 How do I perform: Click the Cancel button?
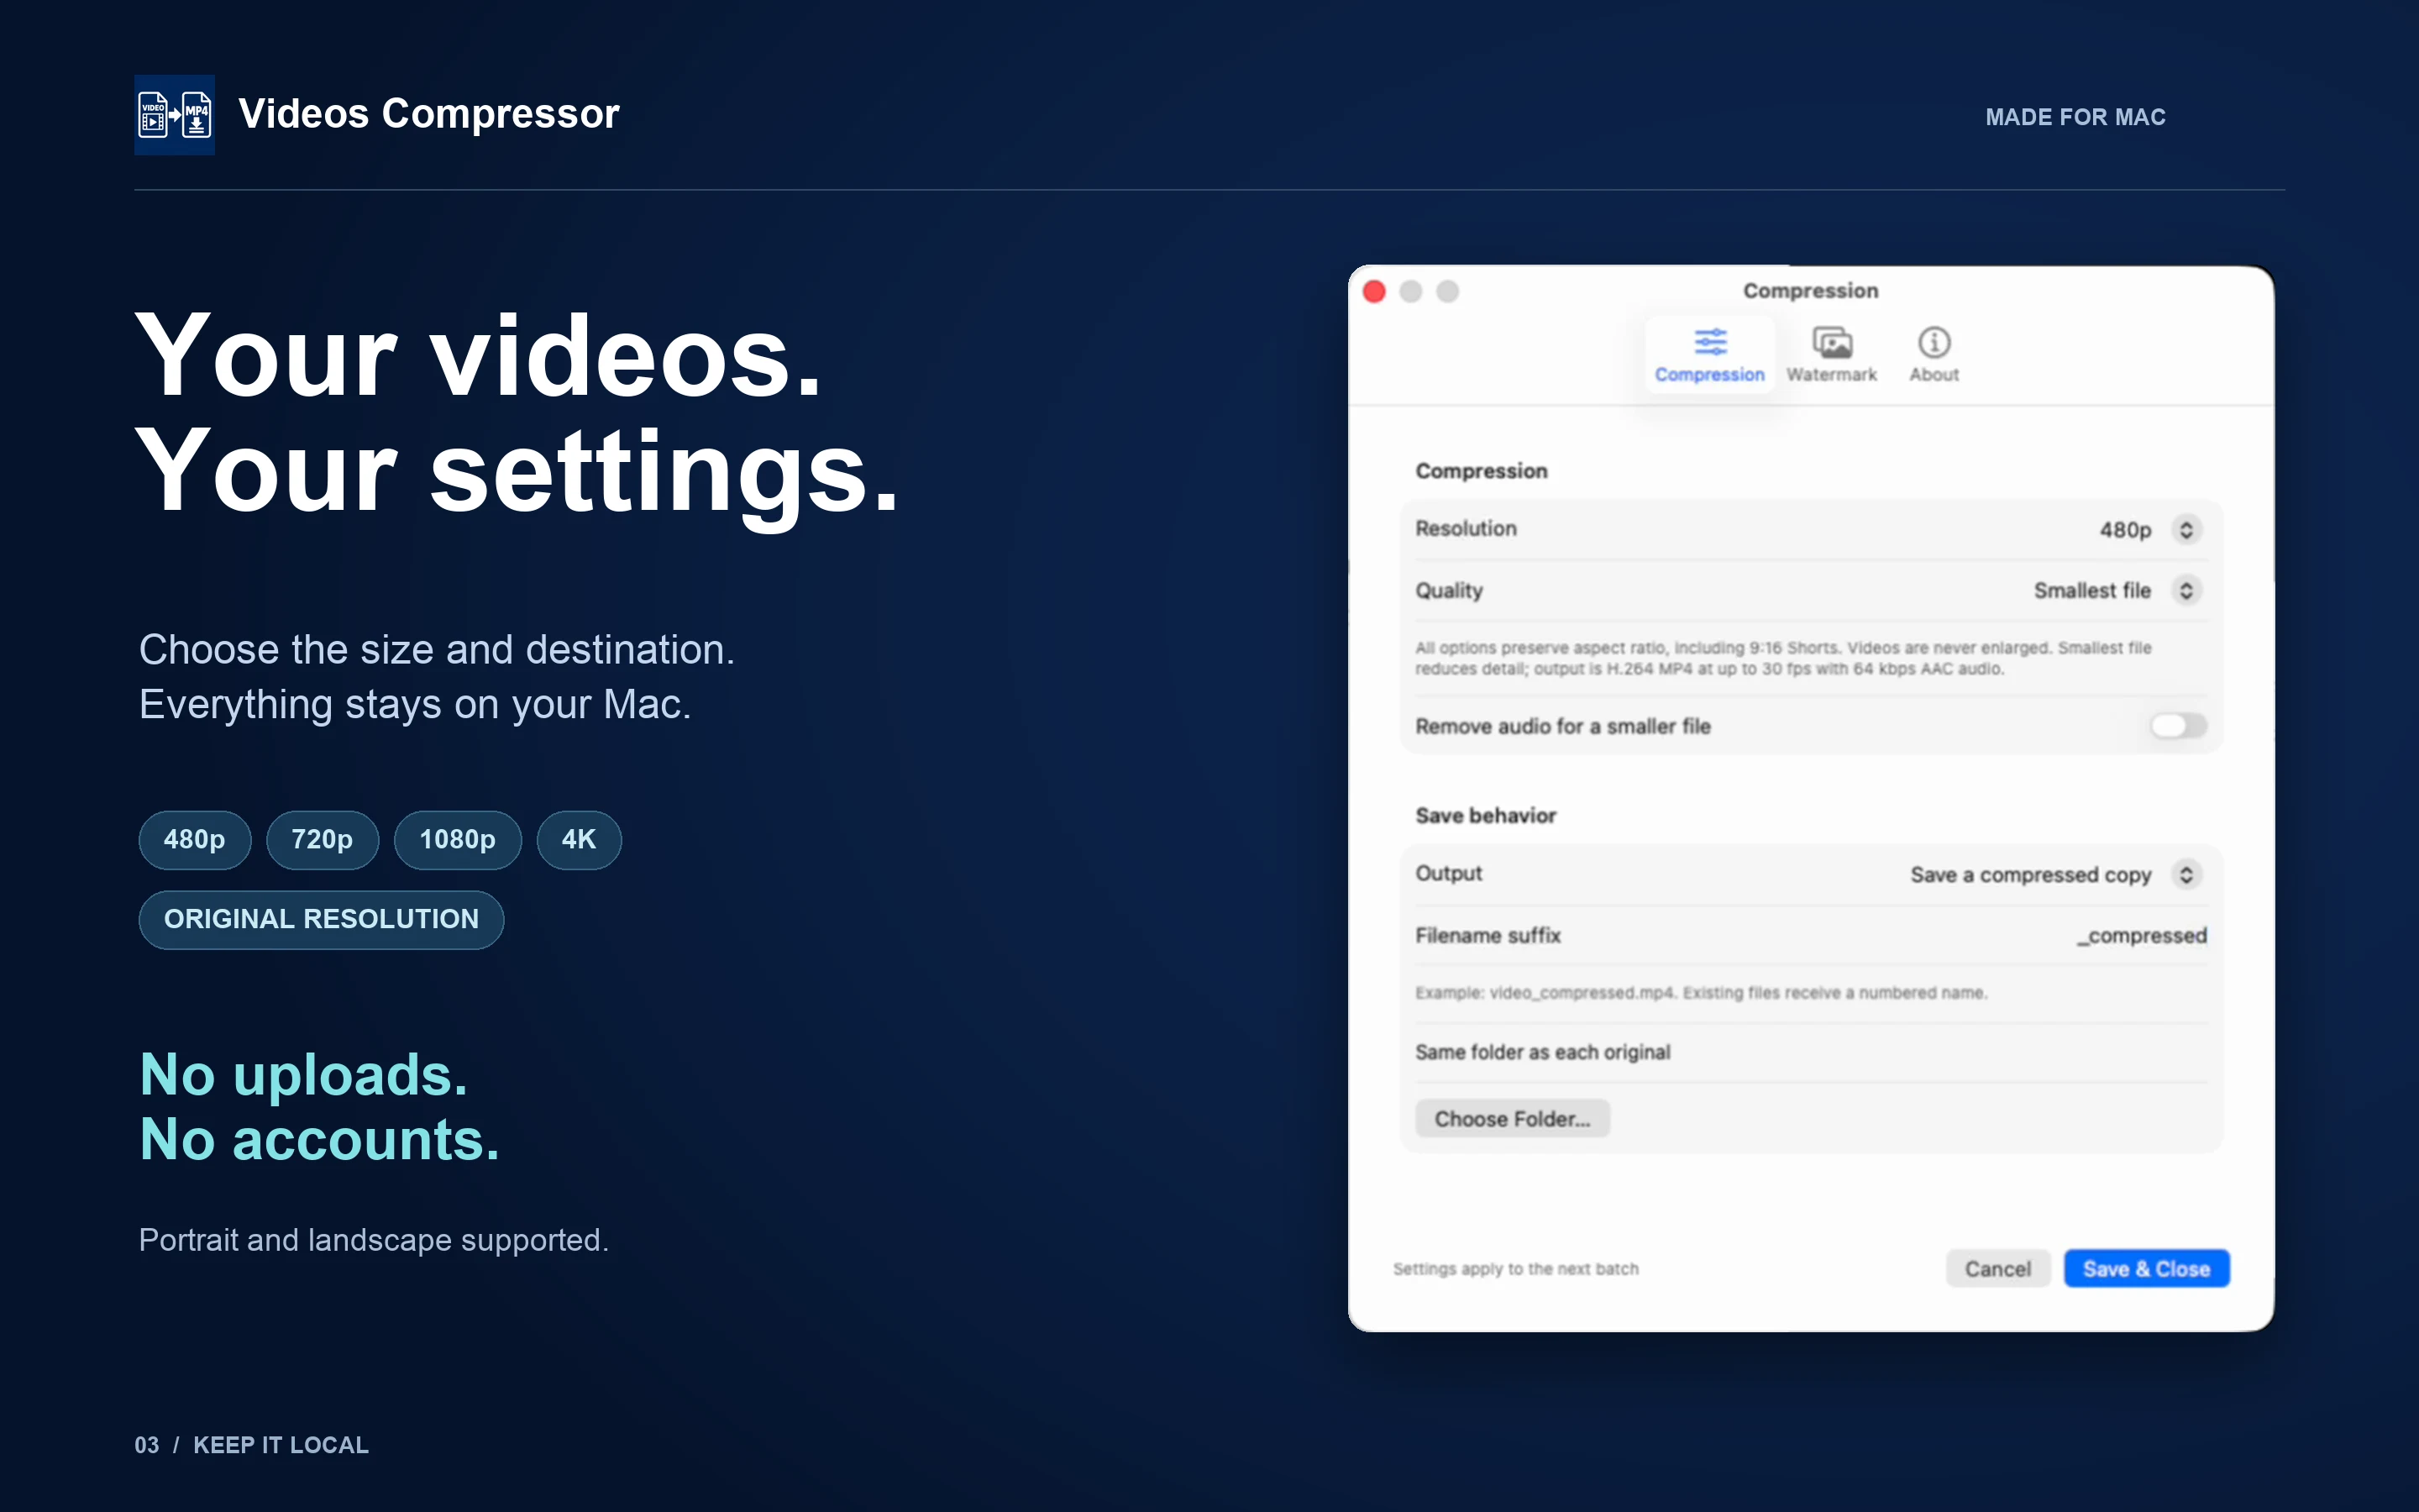point(1997,1268)
